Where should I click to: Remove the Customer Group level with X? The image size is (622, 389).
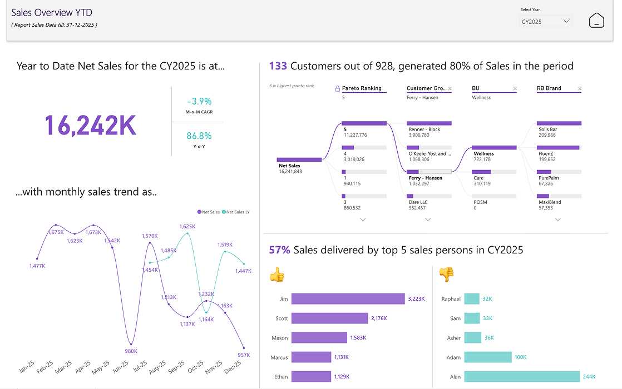click(450, 89)
